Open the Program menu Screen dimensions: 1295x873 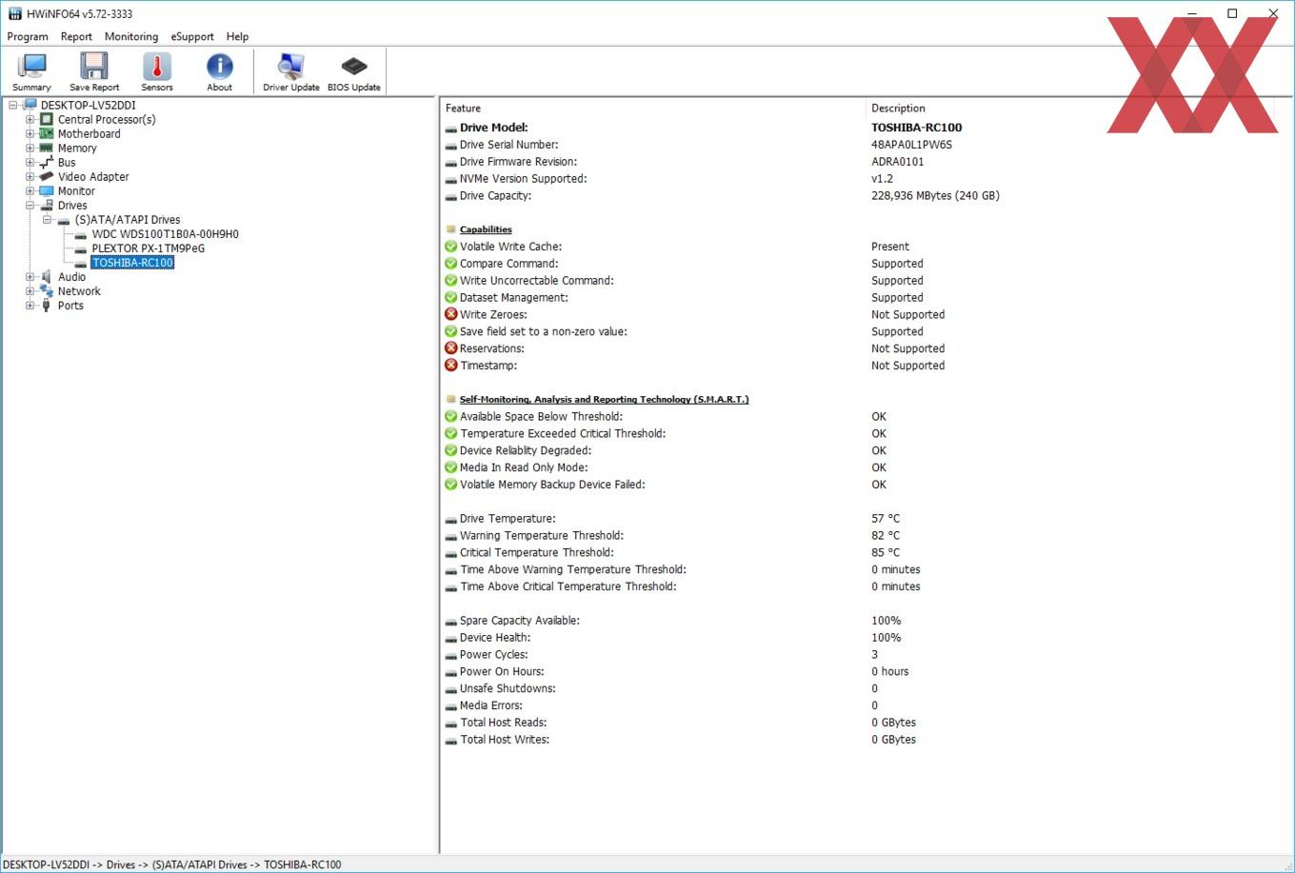coord(28,36)
